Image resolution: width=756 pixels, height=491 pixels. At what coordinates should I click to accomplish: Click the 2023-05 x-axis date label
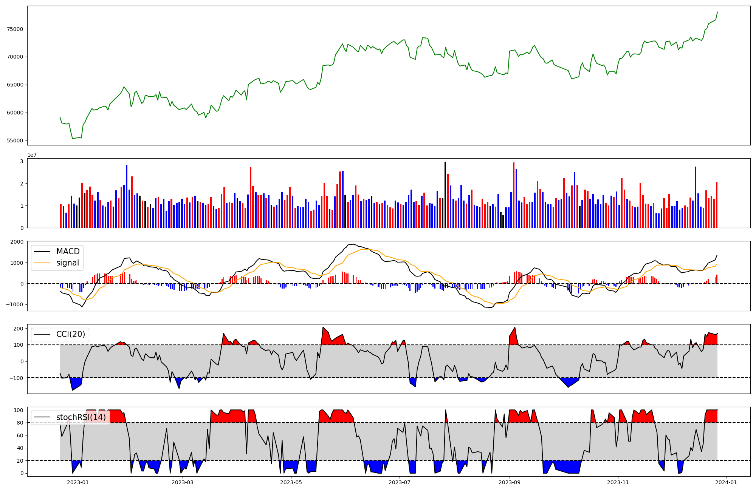tap(291, 482)
